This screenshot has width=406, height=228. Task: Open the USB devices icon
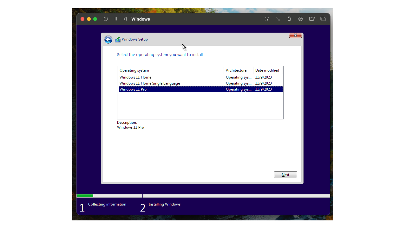click(x=289, y=19)
